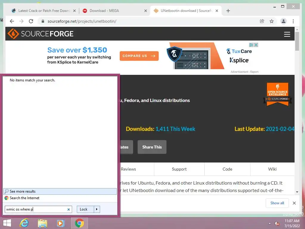Expand the Lock button options arrow
Viewport: 305px width, 229px height.
(97, 209)
